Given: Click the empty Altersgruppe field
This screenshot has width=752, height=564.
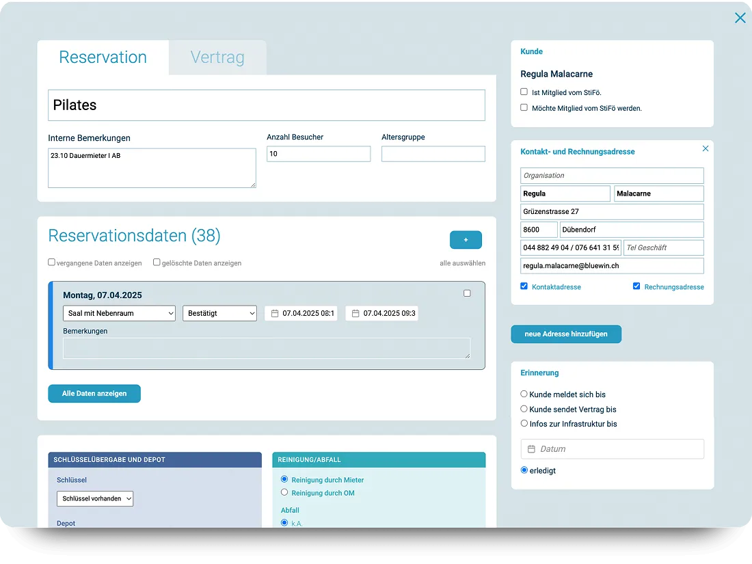Looking at the screenshot, I should pyautogui.click(x=433, y=154).
